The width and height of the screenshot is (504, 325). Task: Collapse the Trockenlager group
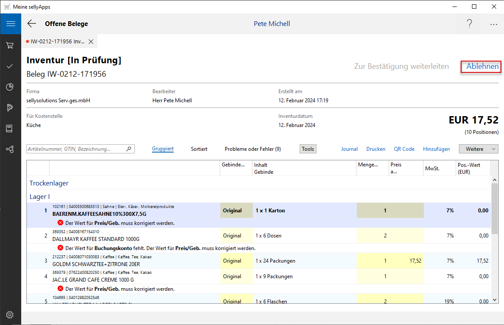pos(49,183)
